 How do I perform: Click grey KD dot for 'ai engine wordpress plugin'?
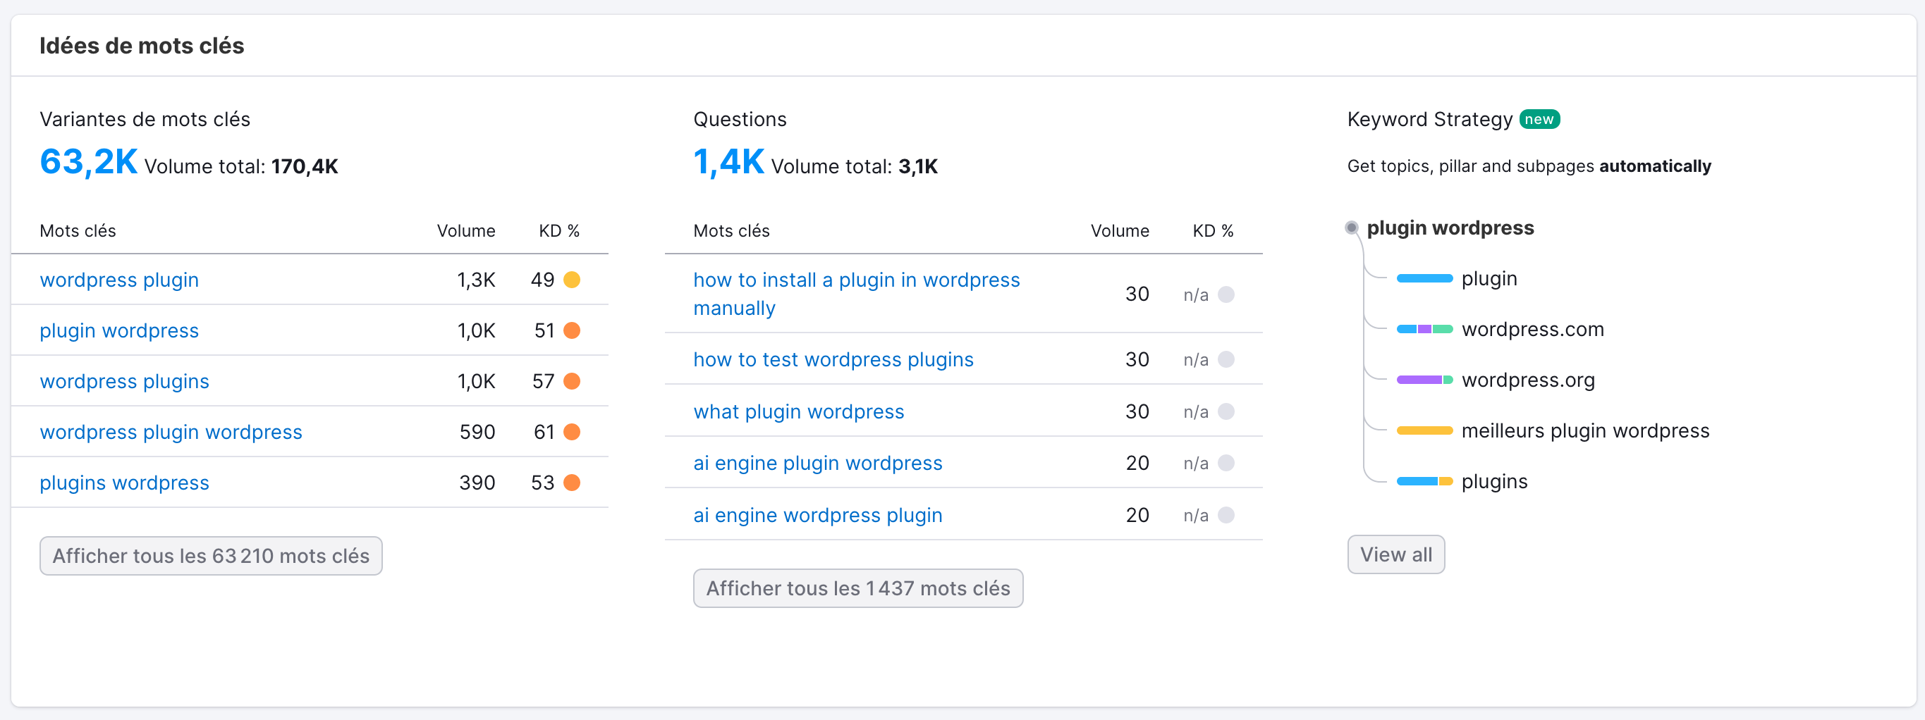(x=1226, y=516)
